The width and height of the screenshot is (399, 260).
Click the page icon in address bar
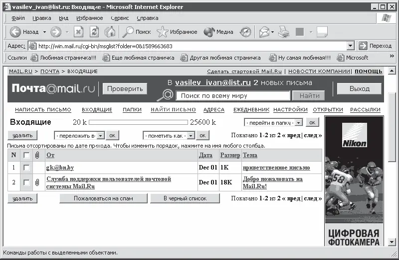click(32, 46)
